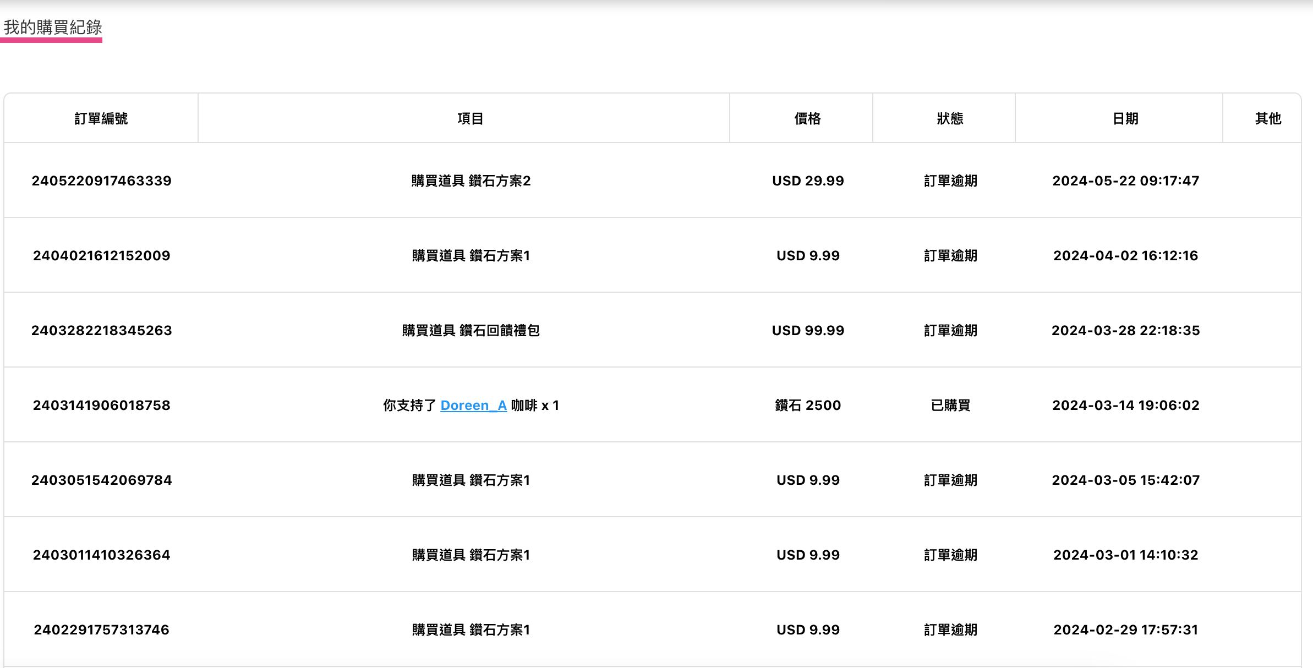The height and width of the screenshot is (668, 1313).
Task: Click the 已購買 status cell
Action: point(950,406)
